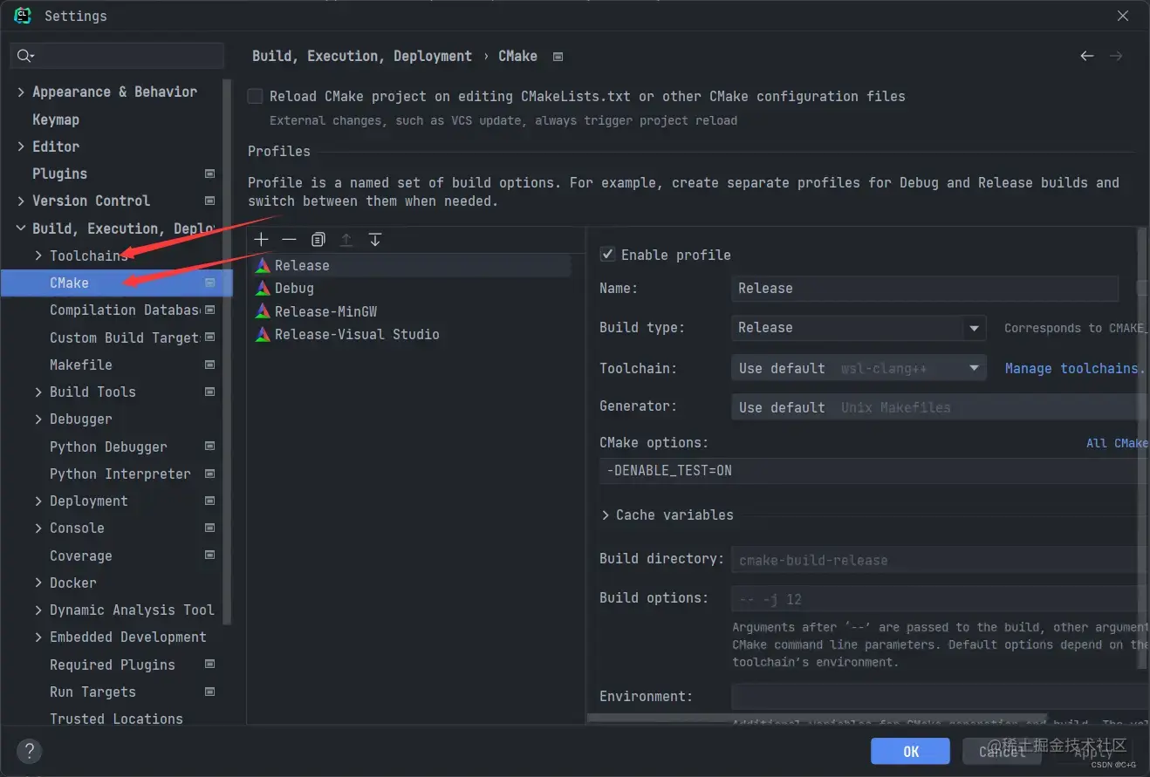
Task: Click the CMake triangle icon beside Debug profile
Action: tap(263, 289)
